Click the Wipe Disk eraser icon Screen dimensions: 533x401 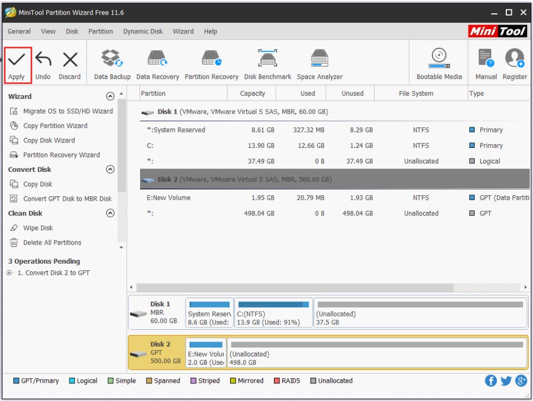[x=13, y=228]
